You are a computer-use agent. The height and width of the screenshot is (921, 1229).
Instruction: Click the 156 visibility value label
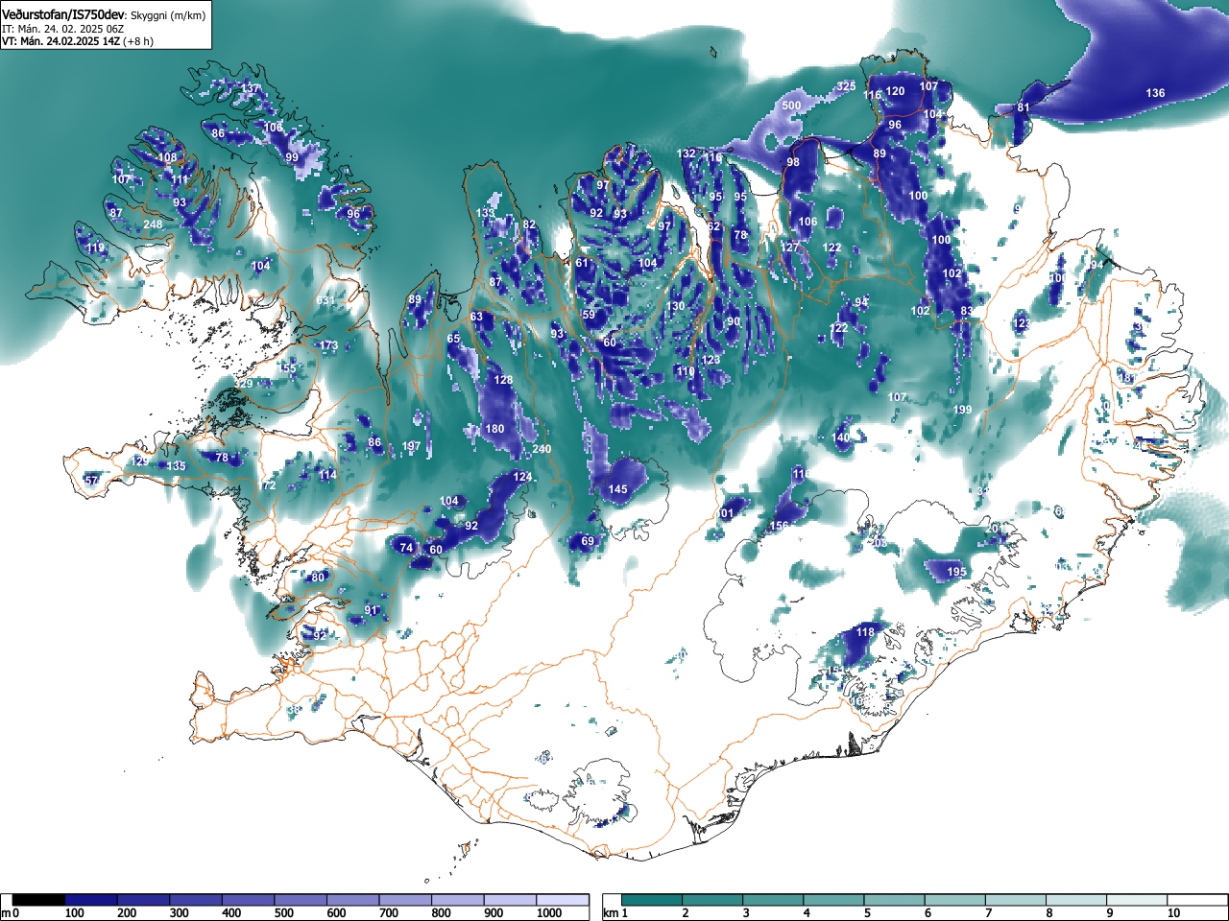click(780, 526)
